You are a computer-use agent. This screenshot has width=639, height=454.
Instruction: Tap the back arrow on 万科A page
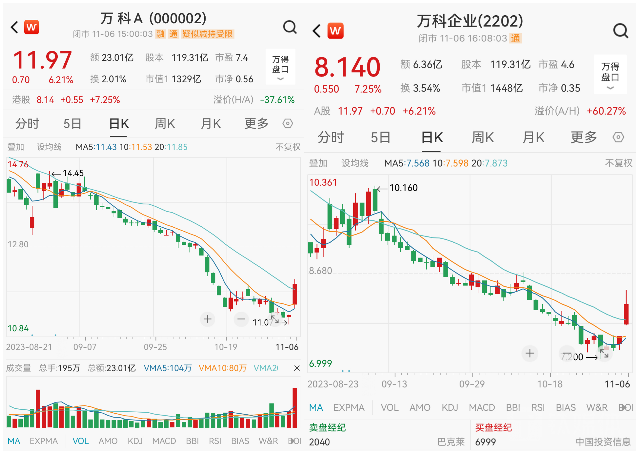14,27
